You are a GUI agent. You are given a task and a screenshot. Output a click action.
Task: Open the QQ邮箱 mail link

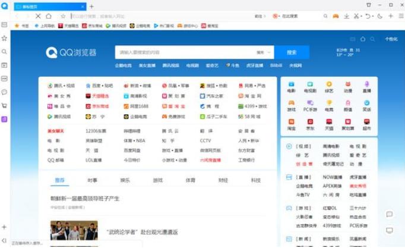coord(56,160)
